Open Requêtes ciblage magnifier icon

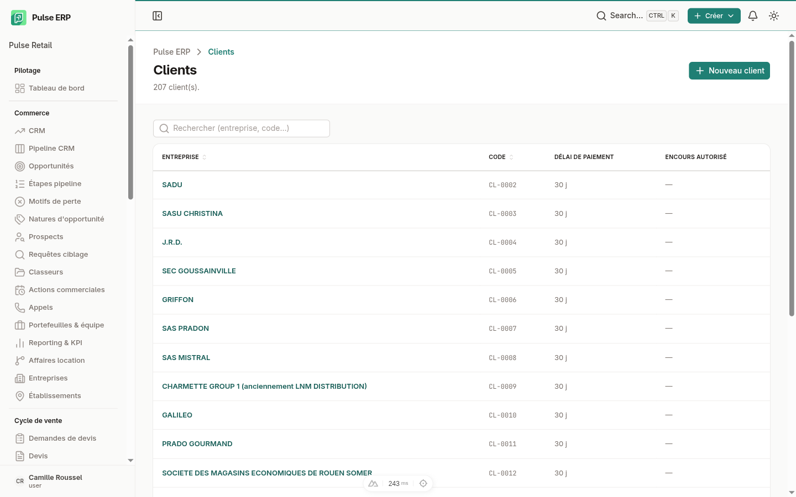pyautogui.click(x=20, y=255)
